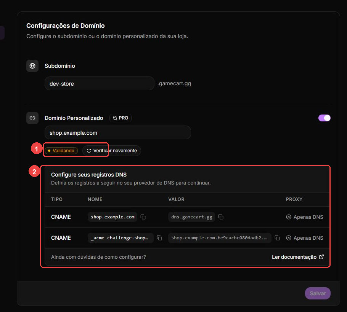Viewport: 347px width, 312px height.
Task: Click the crown PRO badge
Action: pos(120,118)
